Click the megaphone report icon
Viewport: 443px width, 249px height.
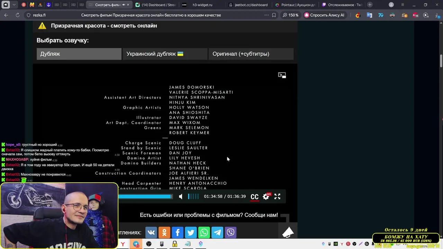288,232
